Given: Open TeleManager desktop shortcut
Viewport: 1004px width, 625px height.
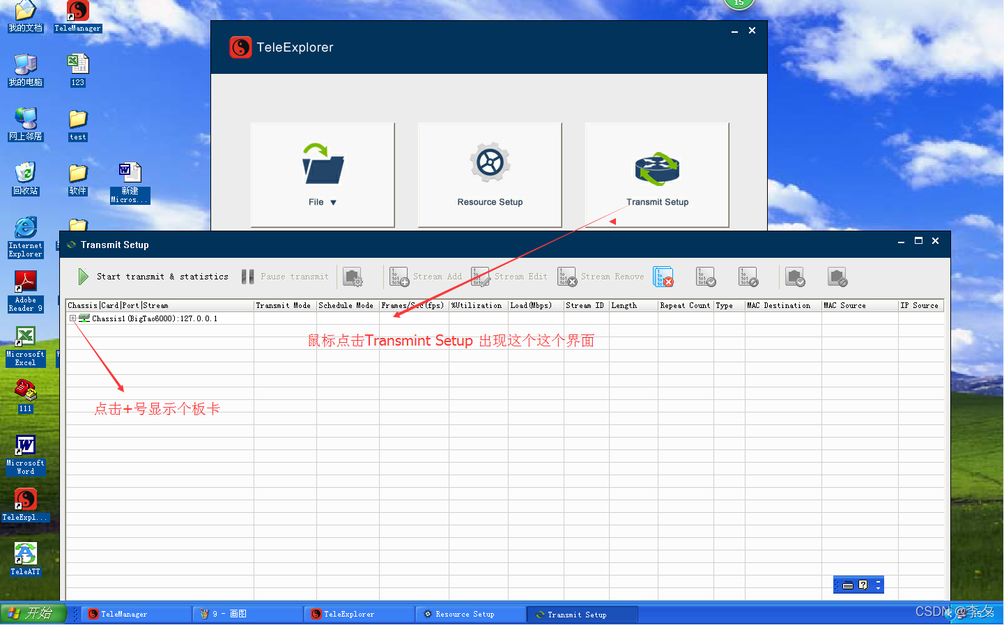Looking at the screenshot, I should 77,16.
